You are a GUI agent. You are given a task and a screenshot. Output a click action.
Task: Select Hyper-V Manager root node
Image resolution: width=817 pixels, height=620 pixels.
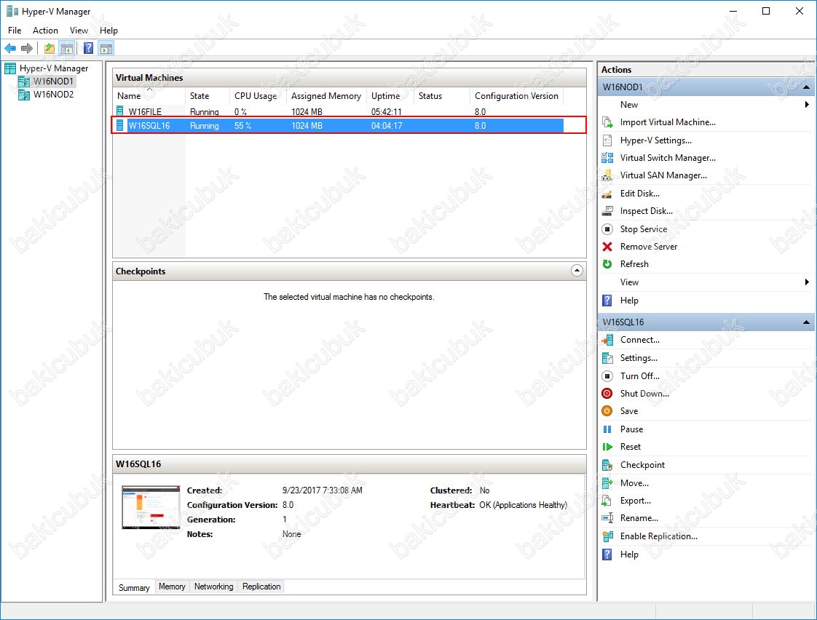54,68
